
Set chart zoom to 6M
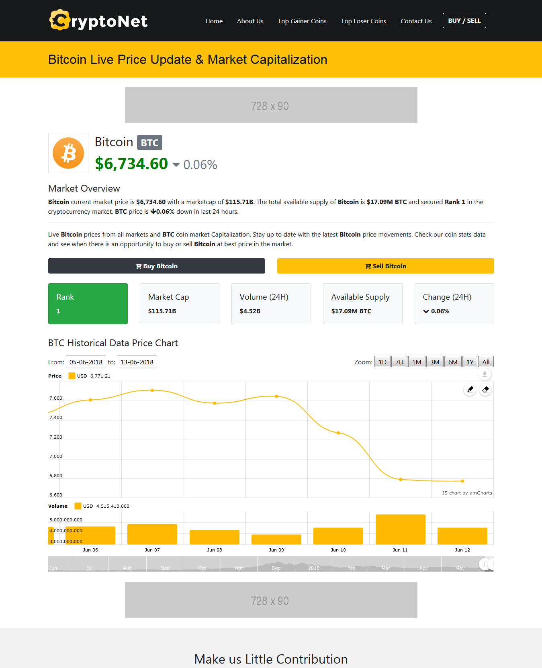pos(453,362)
